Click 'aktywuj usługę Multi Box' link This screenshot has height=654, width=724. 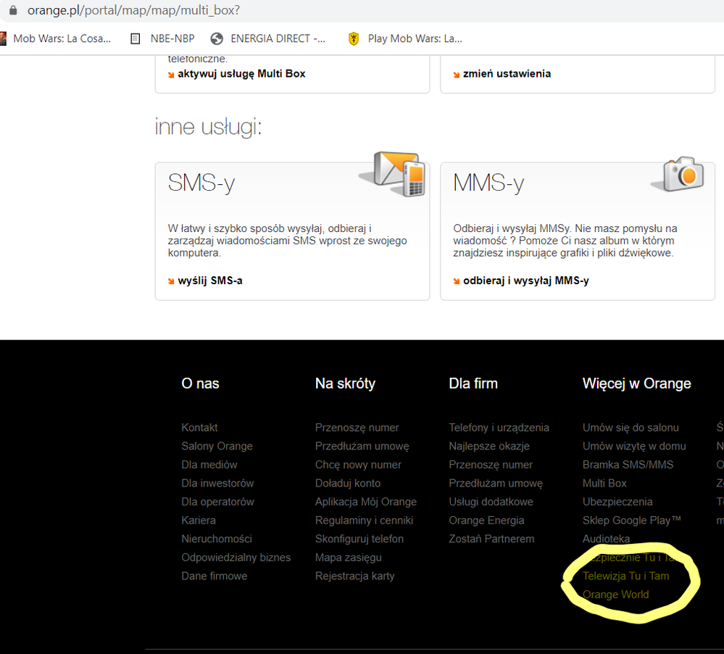(x=241, y=73)
